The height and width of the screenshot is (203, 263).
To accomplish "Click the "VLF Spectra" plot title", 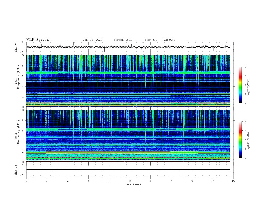I will click(38, 40).
